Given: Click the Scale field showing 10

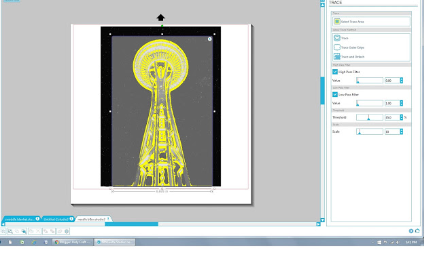Looking at the screenshot, I should (392, 131).
